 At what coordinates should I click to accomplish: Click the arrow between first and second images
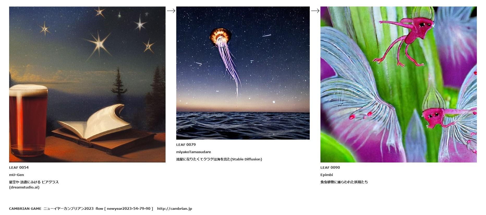tap(171, 11)
